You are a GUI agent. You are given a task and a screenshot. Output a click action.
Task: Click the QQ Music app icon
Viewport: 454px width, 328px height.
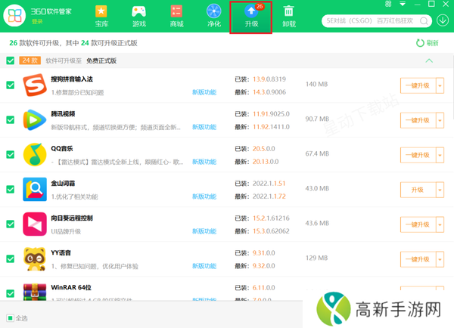click(x=35, y=154)
